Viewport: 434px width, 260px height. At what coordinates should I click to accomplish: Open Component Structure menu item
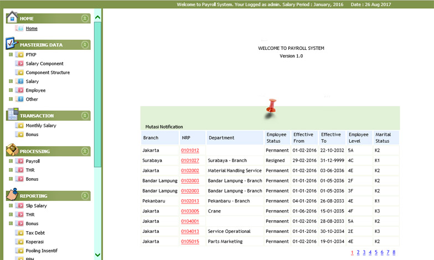click(x=48, y=72)
